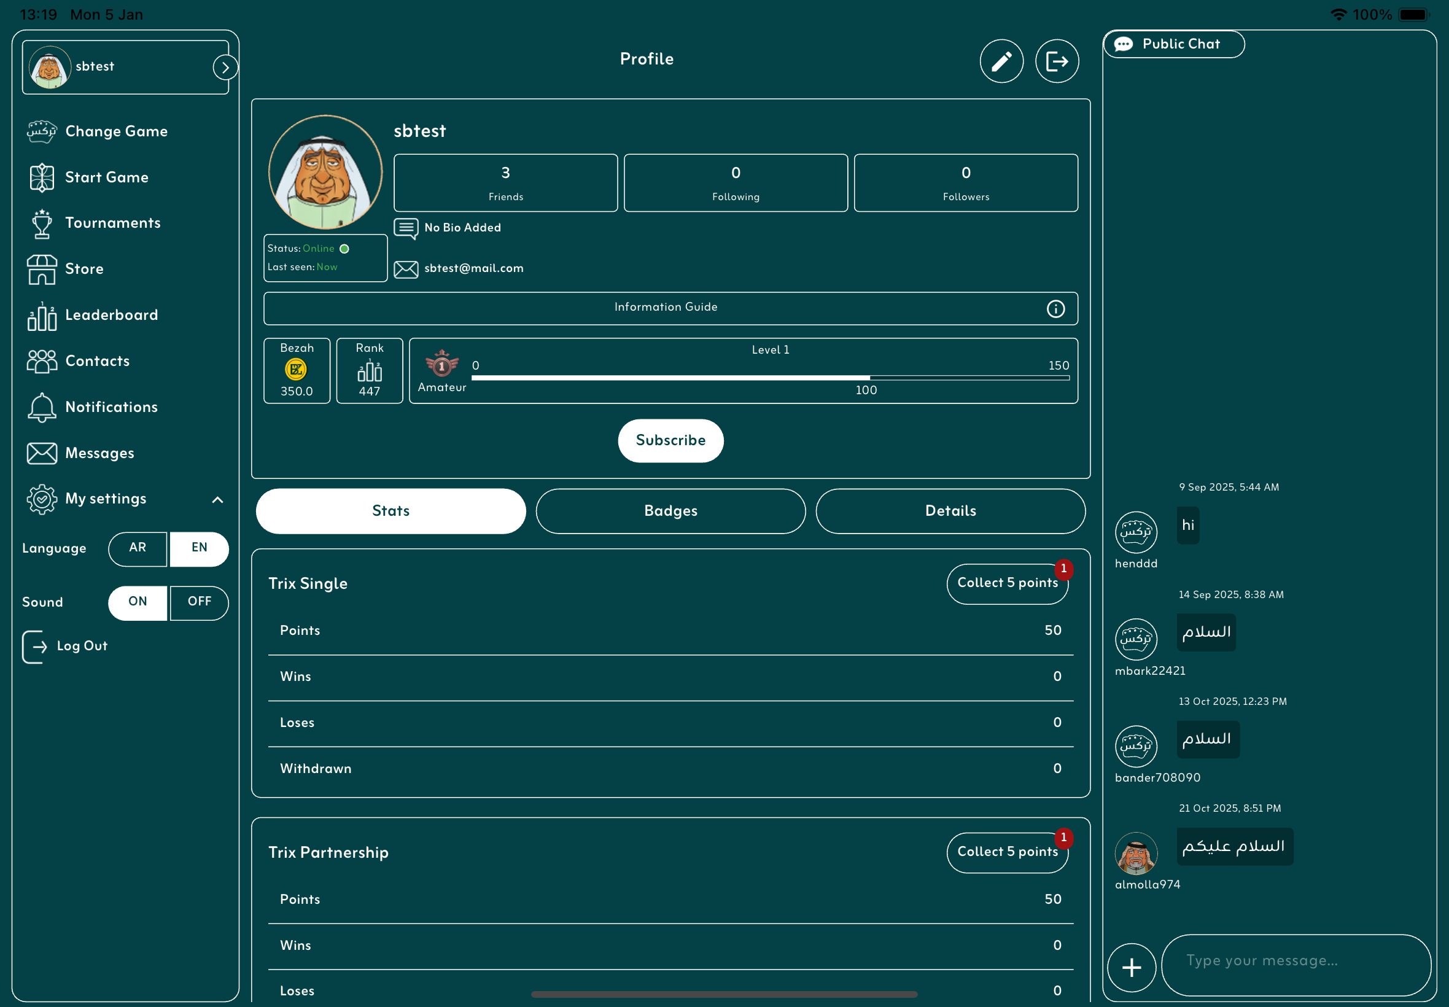Click the pencil edit profile icon
This screenshot has width=1449, height=1007.
click(1001, 61)
